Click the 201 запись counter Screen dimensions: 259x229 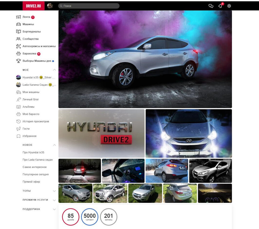109,217
